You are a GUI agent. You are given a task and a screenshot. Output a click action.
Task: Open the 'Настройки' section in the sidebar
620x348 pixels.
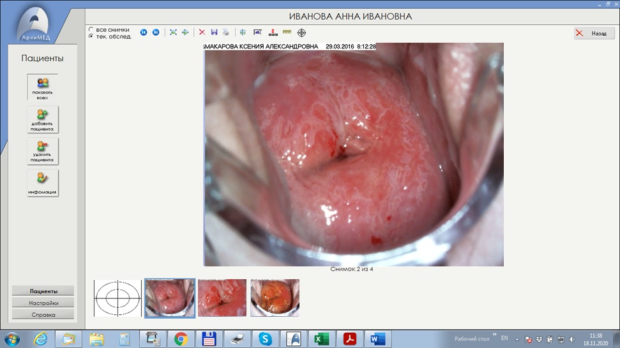tap(43, 303)
